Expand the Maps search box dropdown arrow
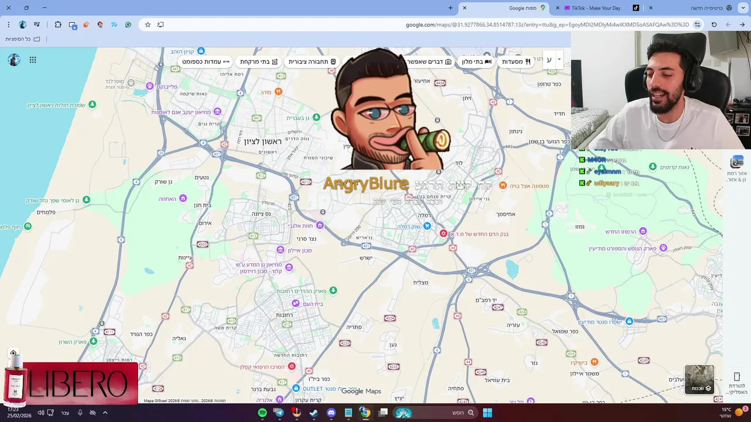The width and height of the screenshot is (751, 422). click(559, 59)
